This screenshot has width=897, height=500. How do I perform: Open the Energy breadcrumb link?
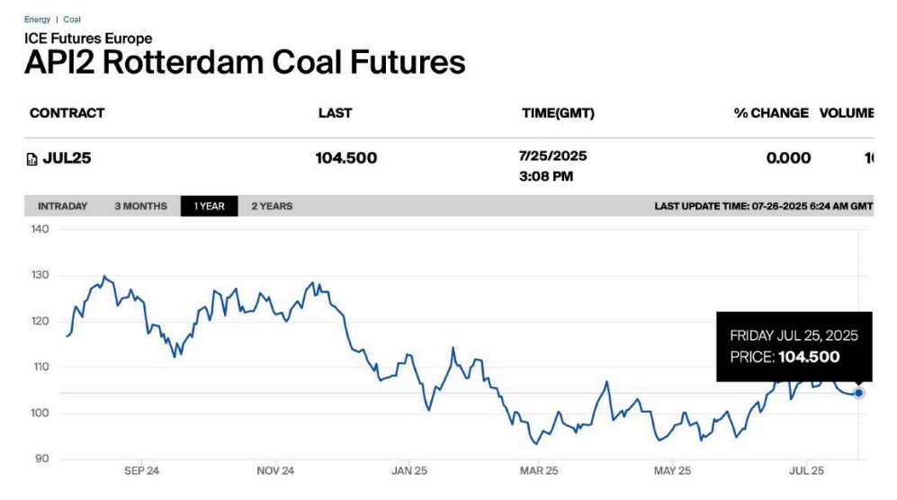(x=37, y=19)
